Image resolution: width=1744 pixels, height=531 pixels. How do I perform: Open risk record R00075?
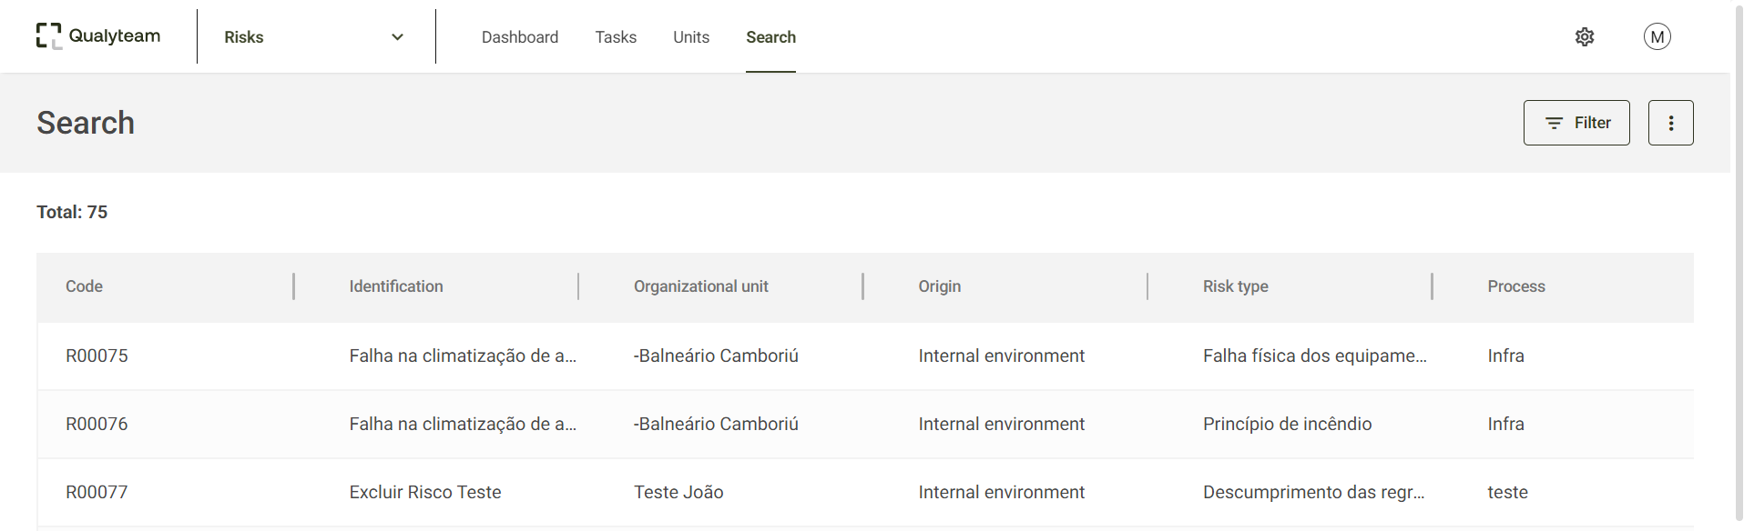click(97, 356)
